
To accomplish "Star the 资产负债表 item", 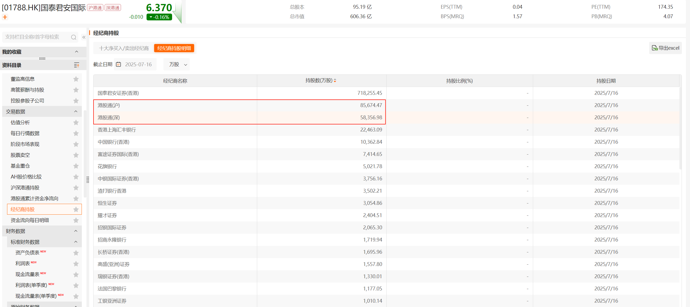I will (x=76, y=253).
